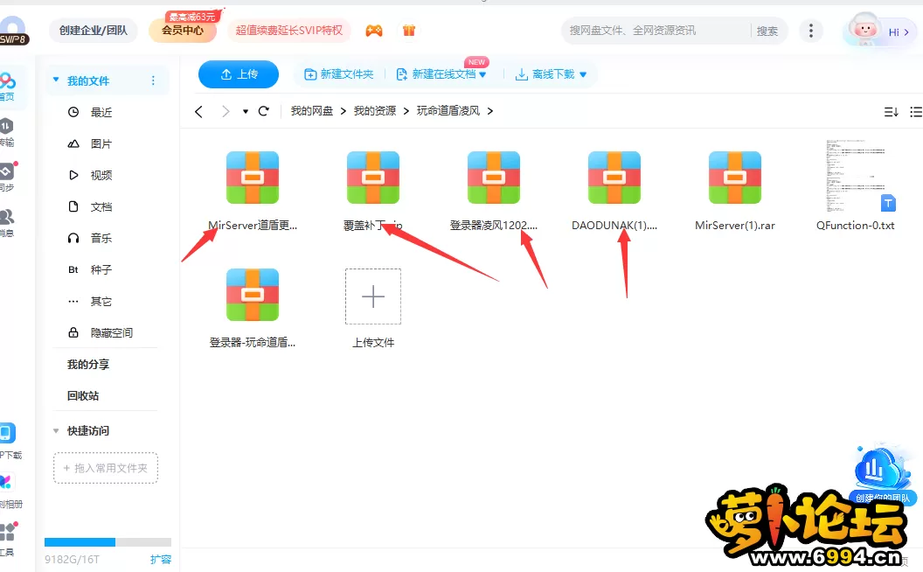Open the 同步 sync sidebar icon

[x=7, y=178]
